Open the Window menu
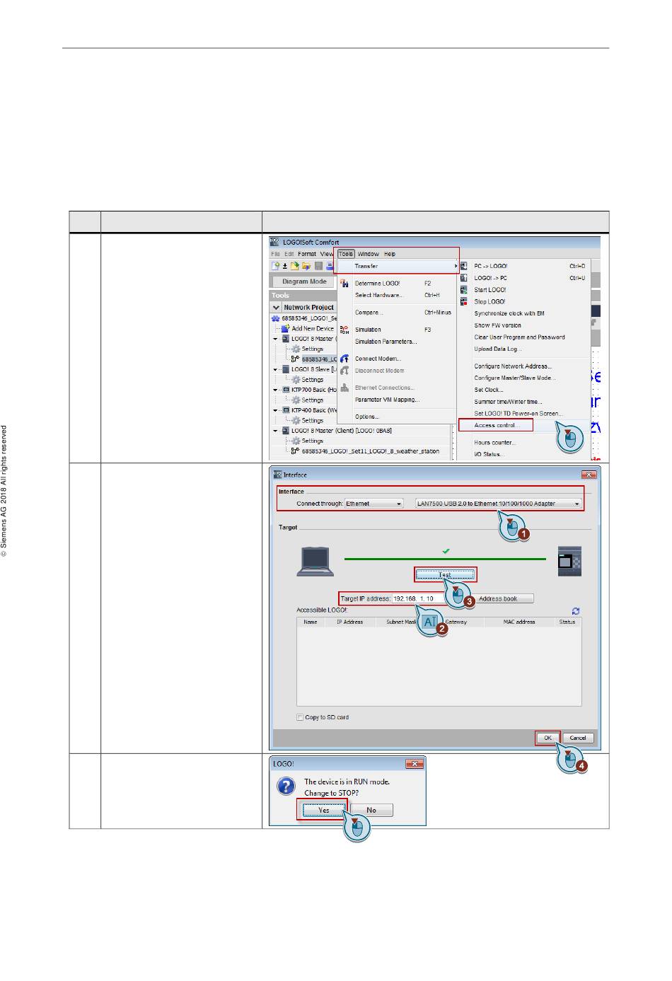 pos(368,254)
